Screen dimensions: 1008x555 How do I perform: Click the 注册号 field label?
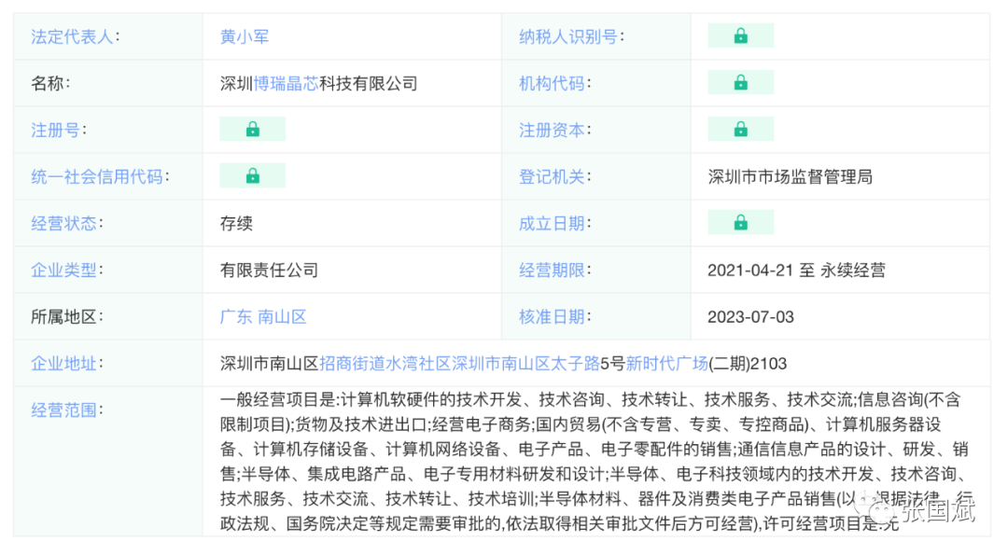click(x=55, y=131)
